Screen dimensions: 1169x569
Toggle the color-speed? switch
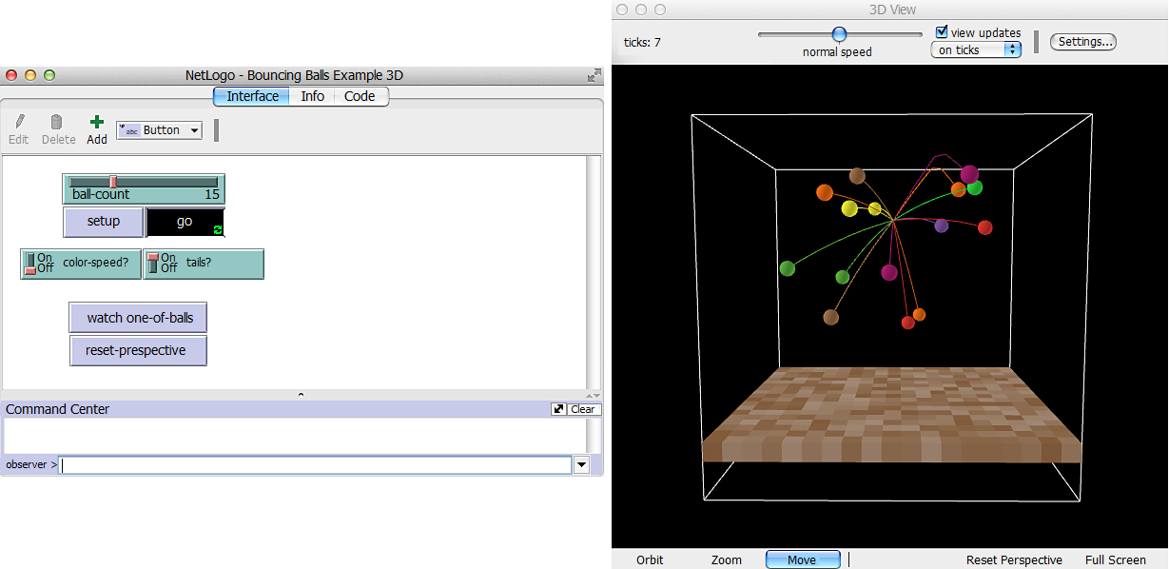pos(30,264)
